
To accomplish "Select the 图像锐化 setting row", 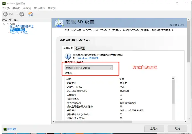I will [118, 83].
